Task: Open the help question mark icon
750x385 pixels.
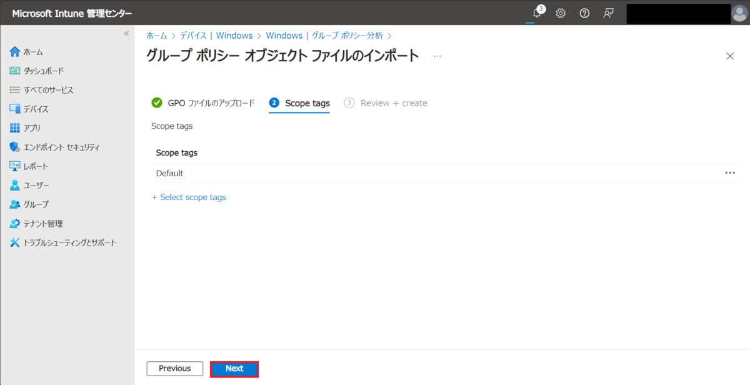Action: [584, 13]
